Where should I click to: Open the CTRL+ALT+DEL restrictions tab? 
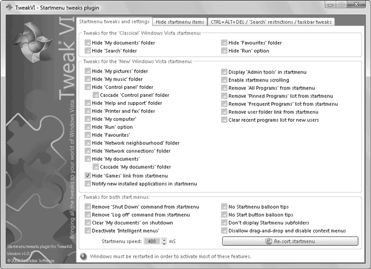pos(271,22)
